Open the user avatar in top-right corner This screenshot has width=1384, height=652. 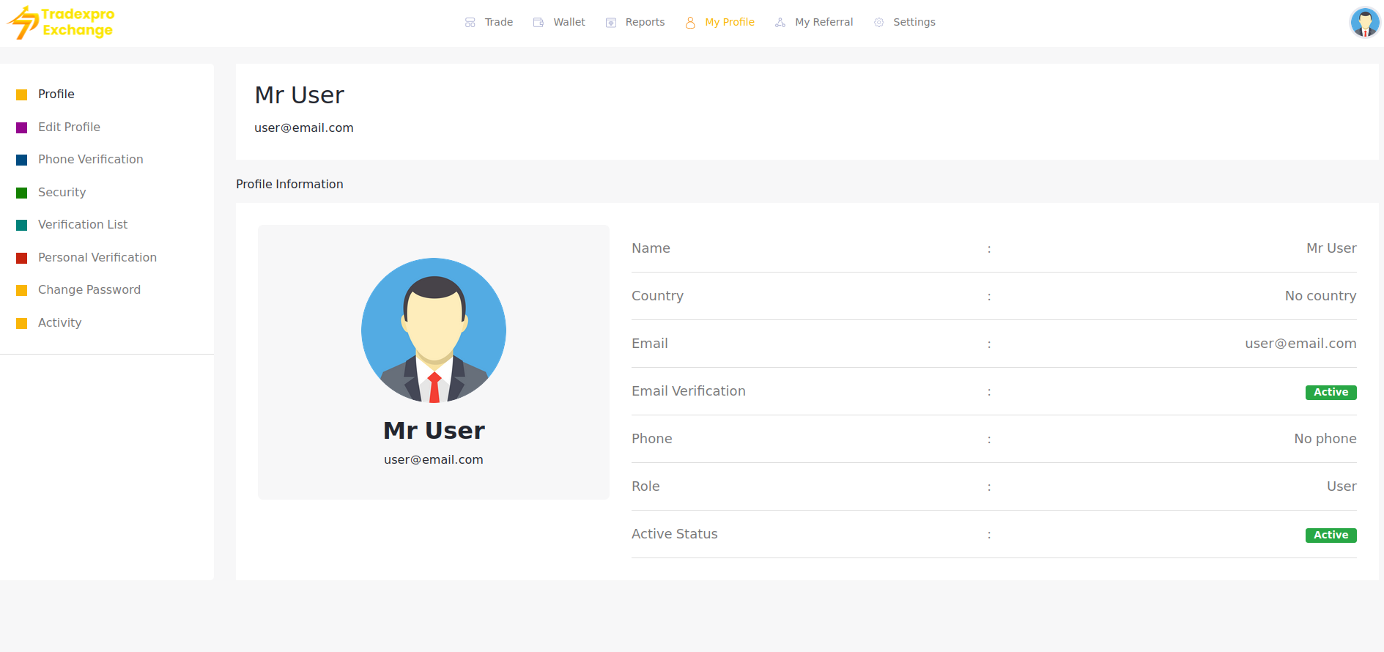click(1364, 23)
